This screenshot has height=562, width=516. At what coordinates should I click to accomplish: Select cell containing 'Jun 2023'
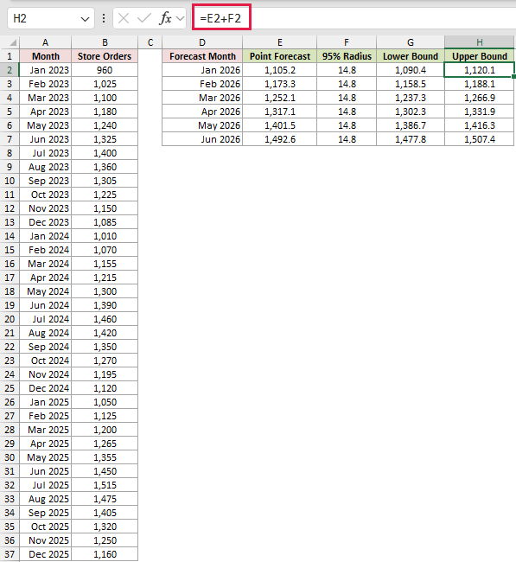click(x=46, y=139)
